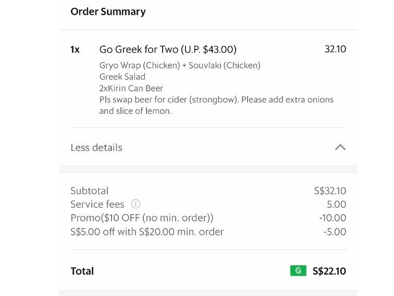Click the subtotal amount S$32.10

330,191
